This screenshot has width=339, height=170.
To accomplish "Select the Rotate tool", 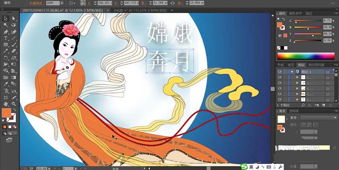I will pyautogui.click(x=6, y=58).
